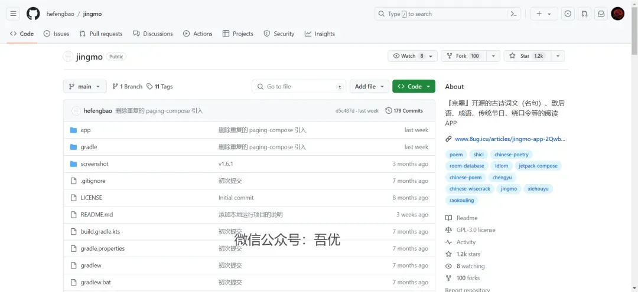
Task: Click the Activity pulse icon
Action: 448,242
